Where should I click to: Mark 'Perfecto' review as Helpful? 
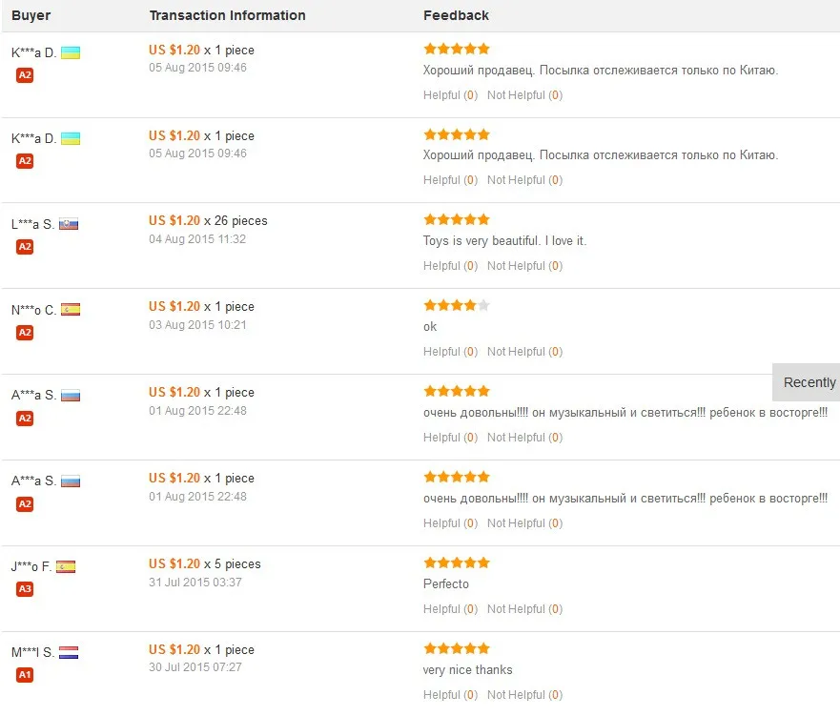click(x=450, y=609)
